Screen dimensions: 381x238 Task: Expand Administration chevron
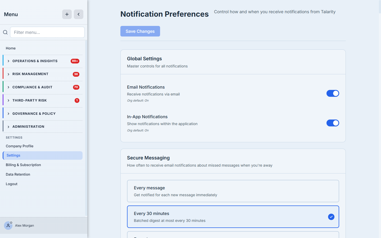click(8, 127)
